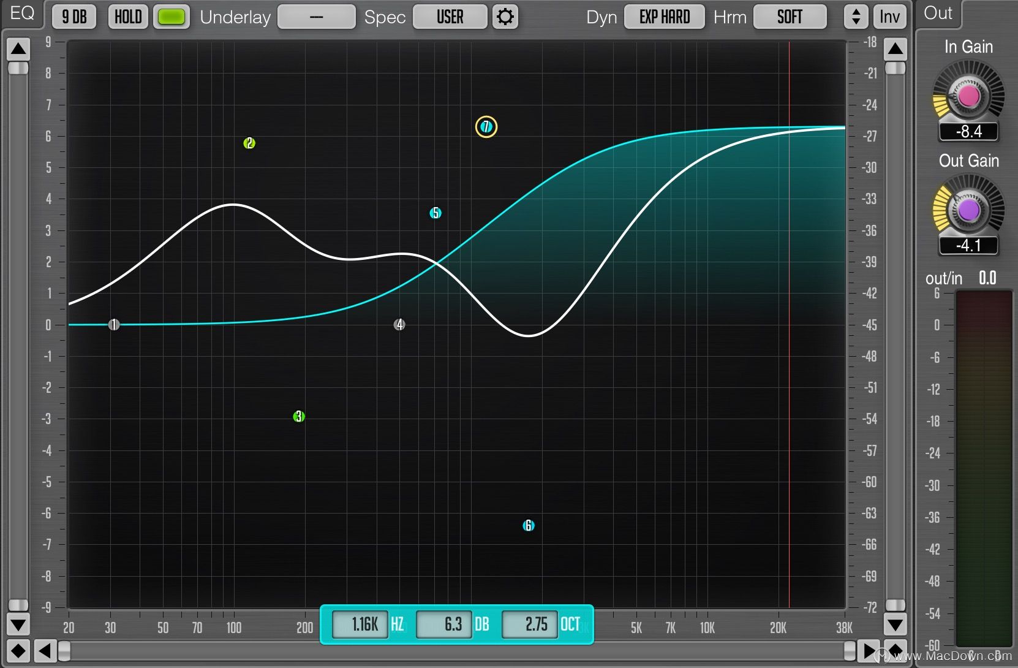
Task: Open spectrum settings gear icon
Action: (505, 17)
